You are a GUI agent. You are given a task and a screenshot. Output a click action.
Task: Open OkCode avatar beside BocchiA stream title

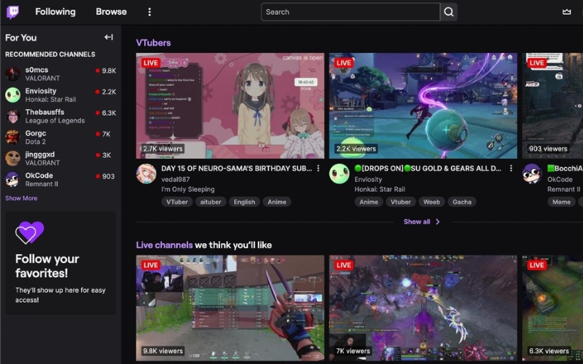click(x=532, y=174)
